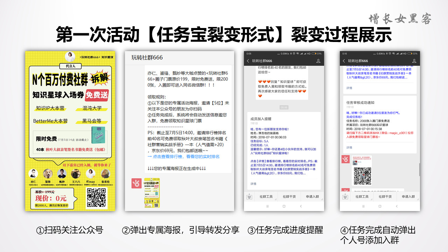Select 申请入群 tab in 成员加入提醒 chat
448x252 pixels.
pyautogui.click(x=312, y=197)
